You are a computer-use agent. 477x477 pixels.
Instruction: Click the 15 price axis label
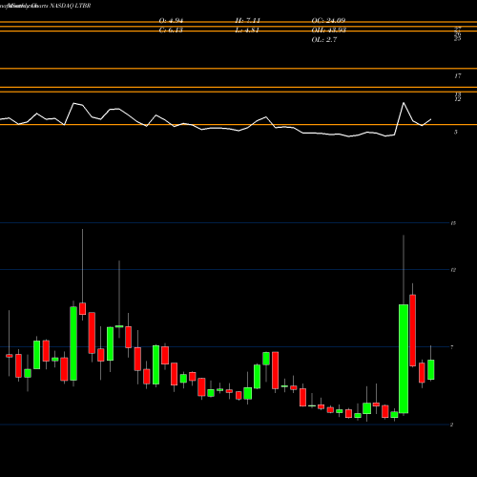click(453, 223)
